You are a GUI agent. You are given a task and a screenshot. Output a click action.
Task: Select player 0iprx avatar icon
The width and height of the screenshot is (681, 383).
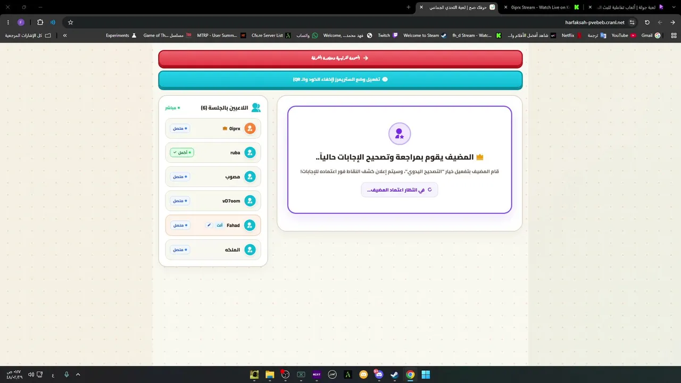point(250,128)
